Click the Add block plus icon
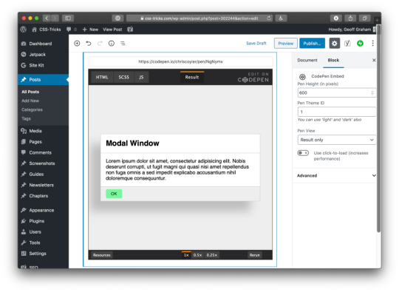 pyautogui.click(x=77, y=44)
